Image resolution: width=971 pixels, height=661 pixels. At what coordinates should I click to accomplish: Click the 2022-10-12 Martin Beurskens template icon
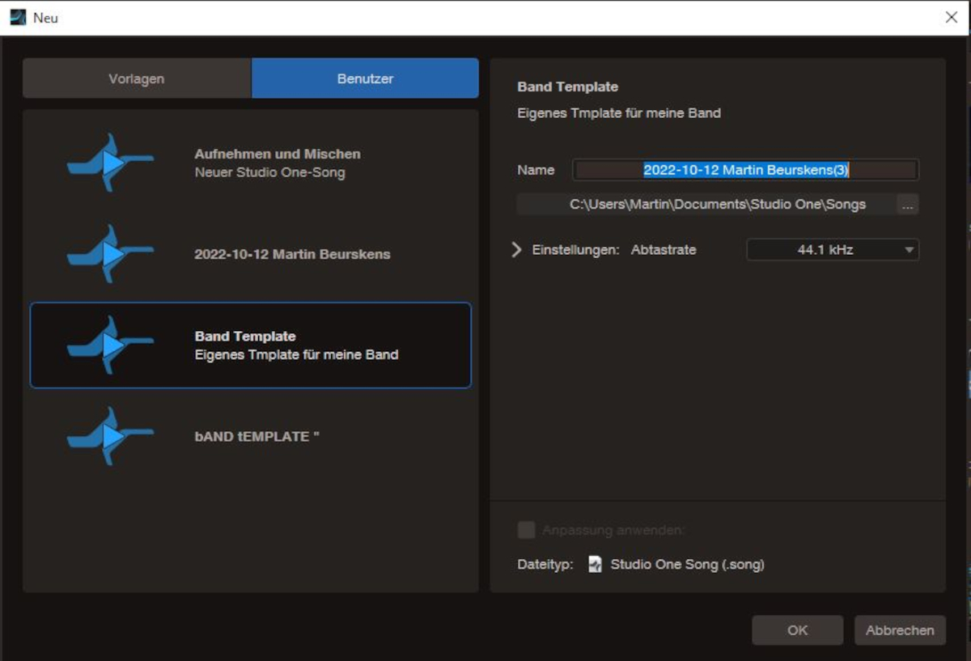(110, 254)
